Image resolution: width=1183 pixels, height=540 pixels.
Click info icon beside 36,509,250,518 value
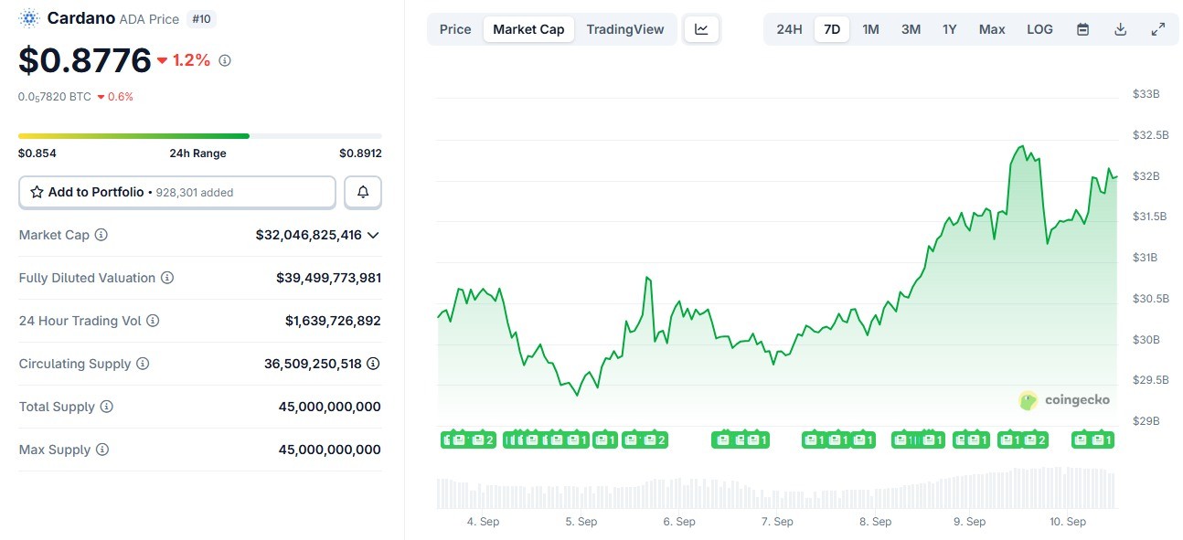click(x=373, y=364)
